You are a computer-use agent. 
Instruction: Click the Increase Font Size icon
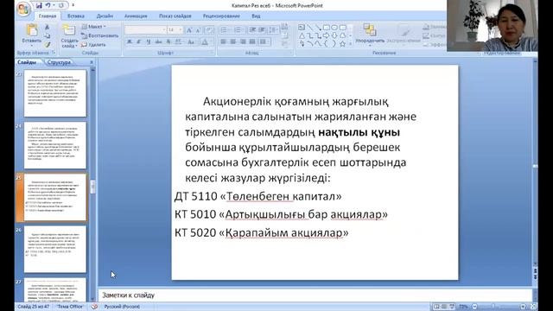(x=189, y=30)
